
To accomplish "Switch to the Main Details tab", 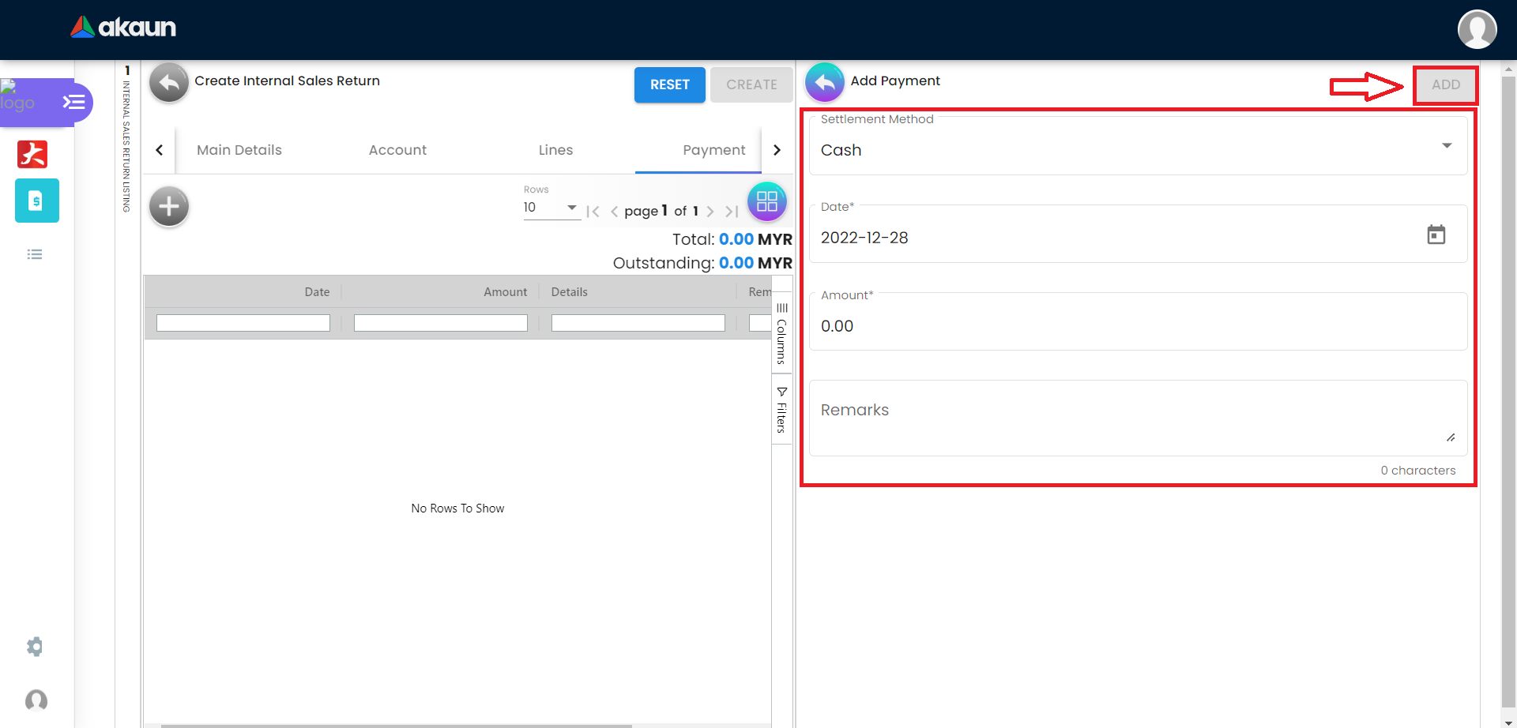I will pos(239,150).
